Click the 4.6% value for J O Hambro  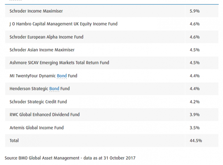point(195,24)
